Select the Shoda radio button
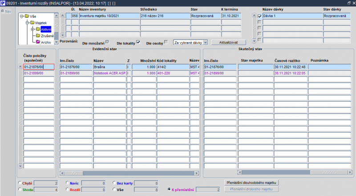 tap(20, 189)
